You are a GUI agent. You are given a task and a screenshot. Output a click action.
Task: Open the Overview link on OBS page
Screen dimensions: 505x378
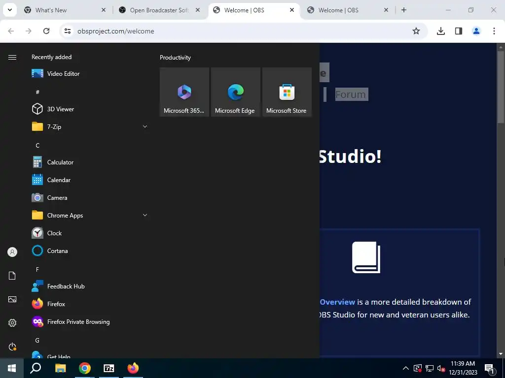(337, 302)
